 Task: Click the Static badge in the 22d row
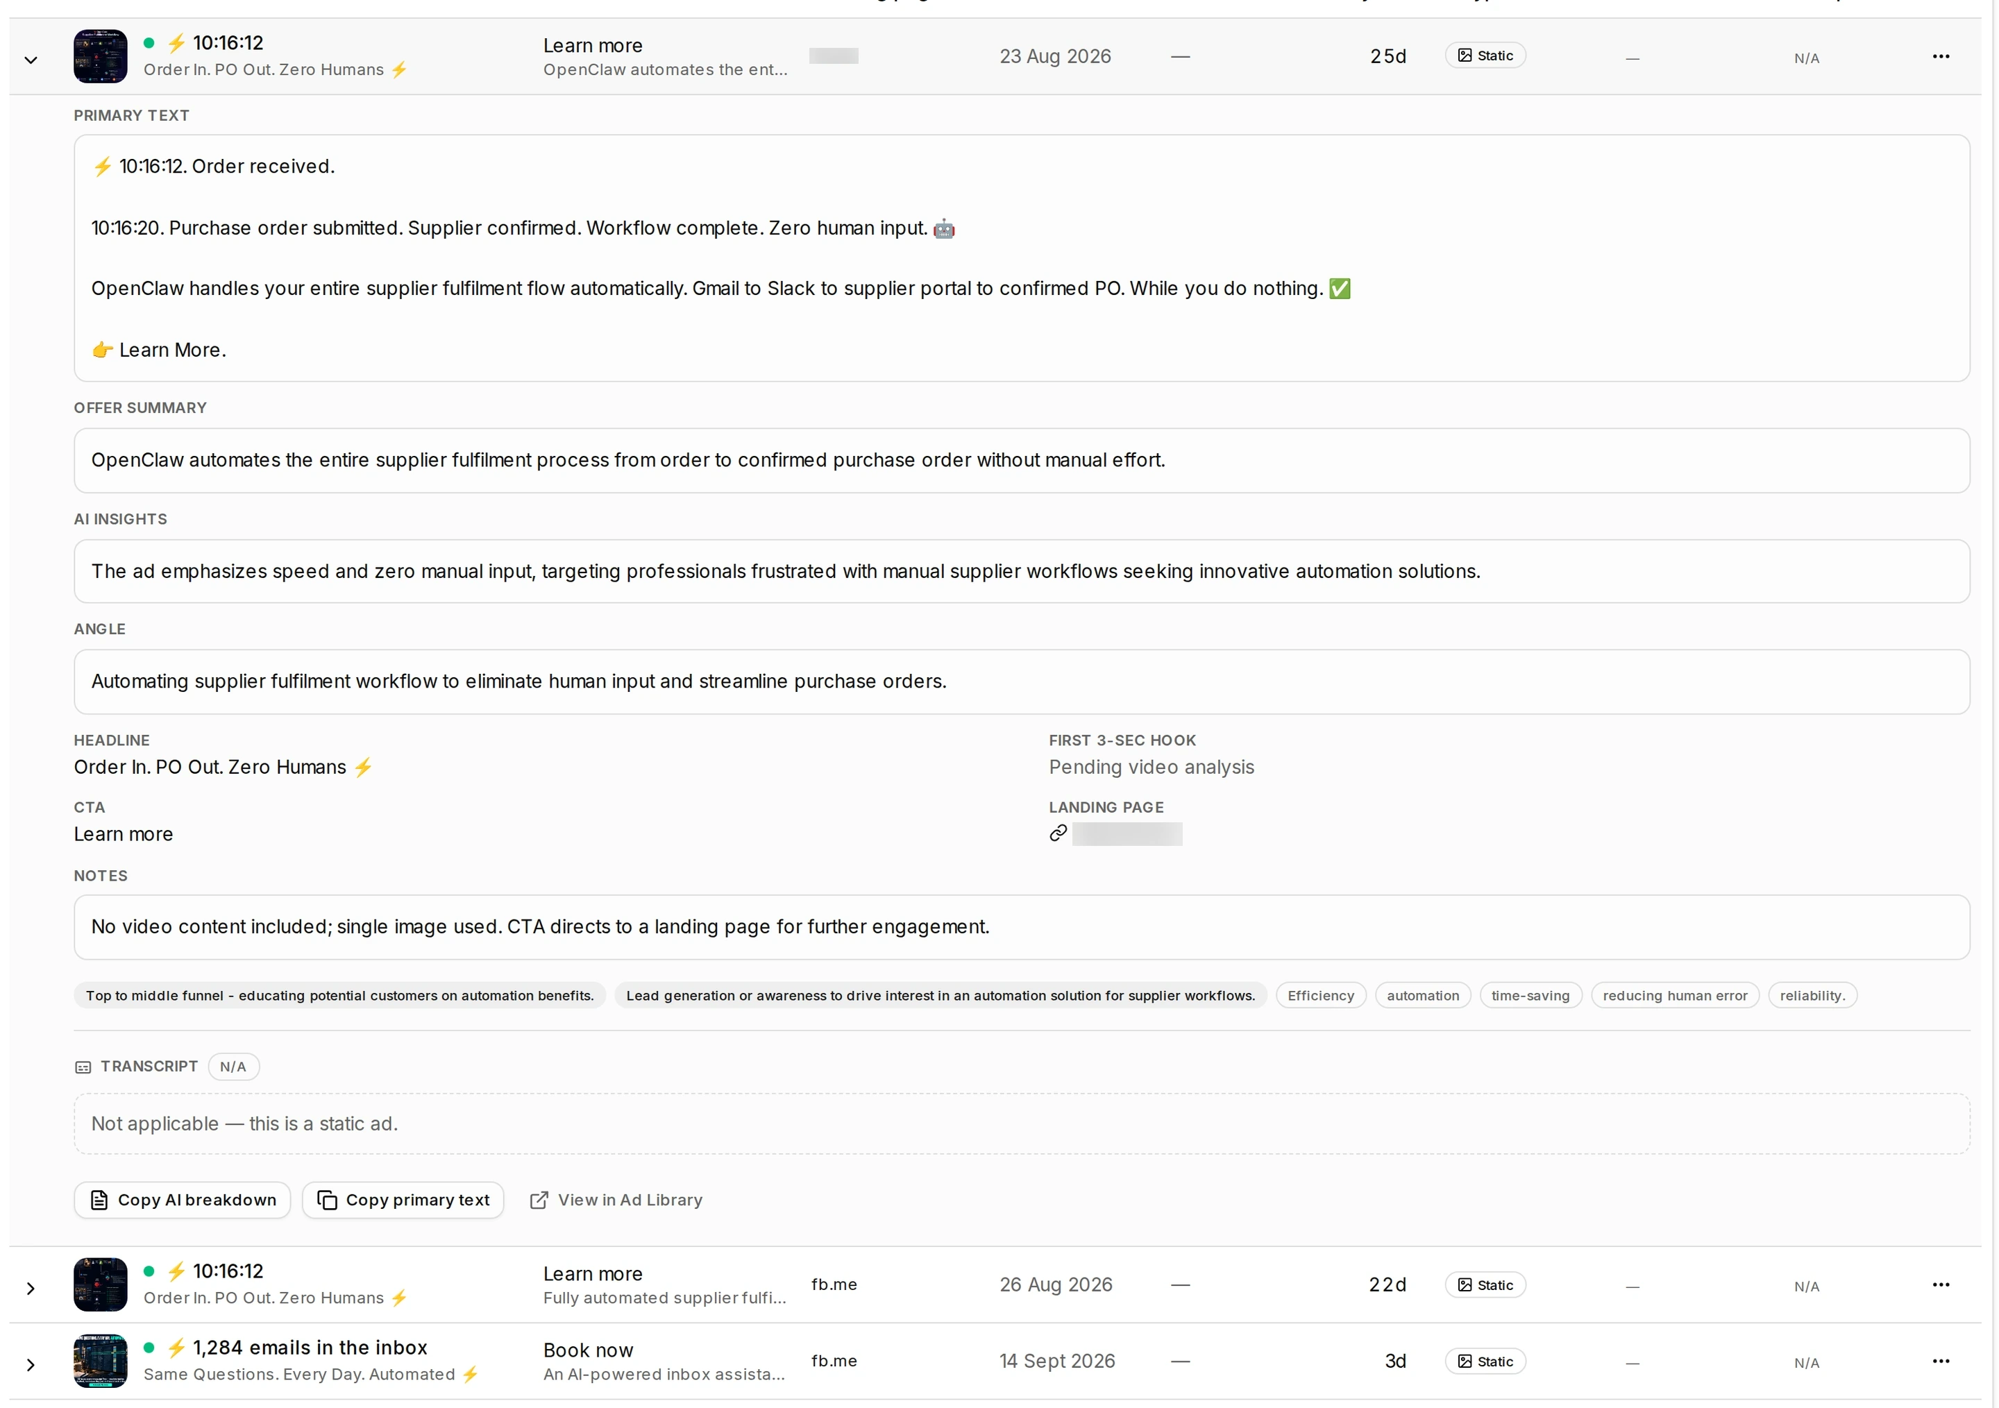pos(1485,1285)
